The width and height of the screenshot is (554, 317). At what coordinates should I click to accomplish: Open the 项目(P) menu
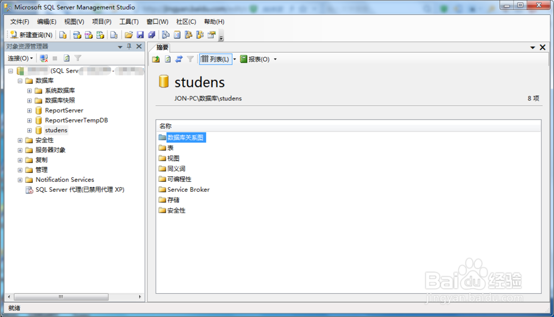pyautogui.click(x=102, y=22)
